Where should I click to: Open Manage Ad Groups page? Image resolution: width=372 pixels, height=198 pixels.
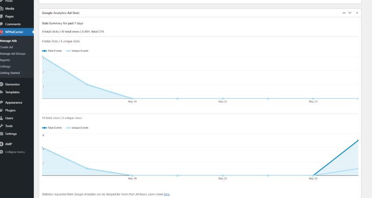click(x=13, y=53)
